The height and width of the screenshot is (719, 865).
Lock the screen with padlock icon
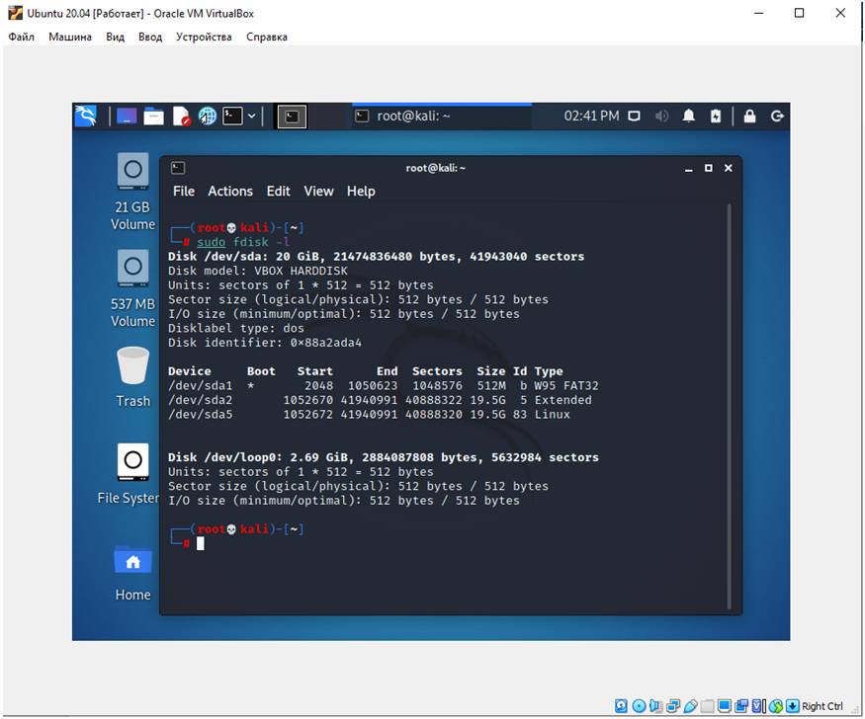tap(749, 116)
